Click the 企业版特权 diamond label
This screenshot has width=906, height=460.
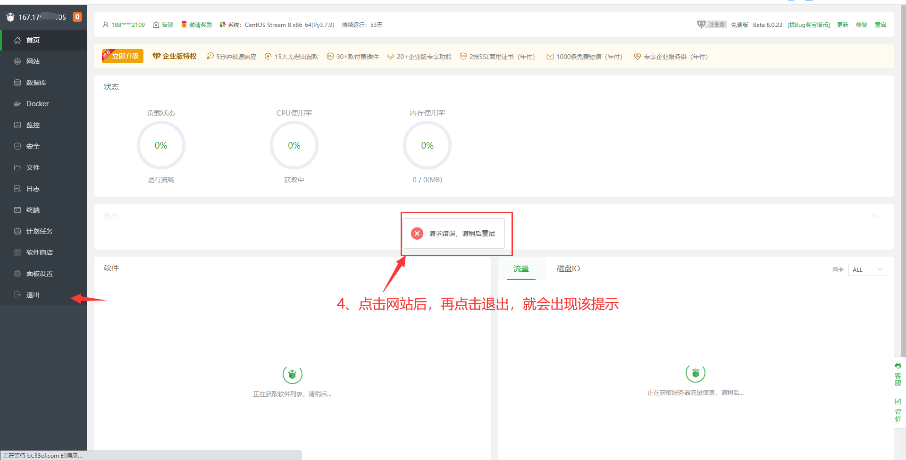(x=175, y=56)
